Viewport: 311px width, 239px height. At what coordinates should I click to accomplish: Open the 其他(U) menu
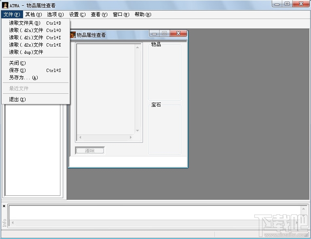[x=34, y=15]
